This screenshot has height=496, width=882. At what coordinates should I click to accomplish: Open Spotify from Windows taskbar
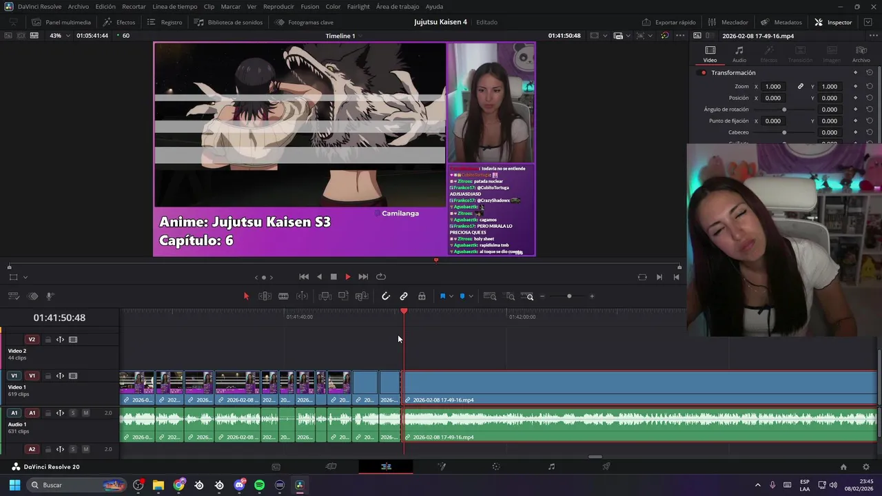click(259, 485)
